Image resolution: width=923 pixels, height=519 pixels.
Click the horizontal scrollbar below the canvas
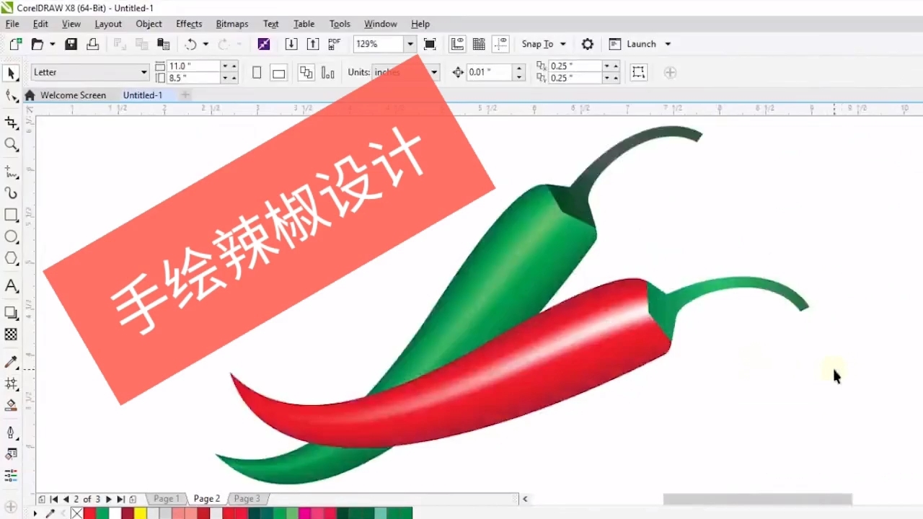[x=757, y=498]
